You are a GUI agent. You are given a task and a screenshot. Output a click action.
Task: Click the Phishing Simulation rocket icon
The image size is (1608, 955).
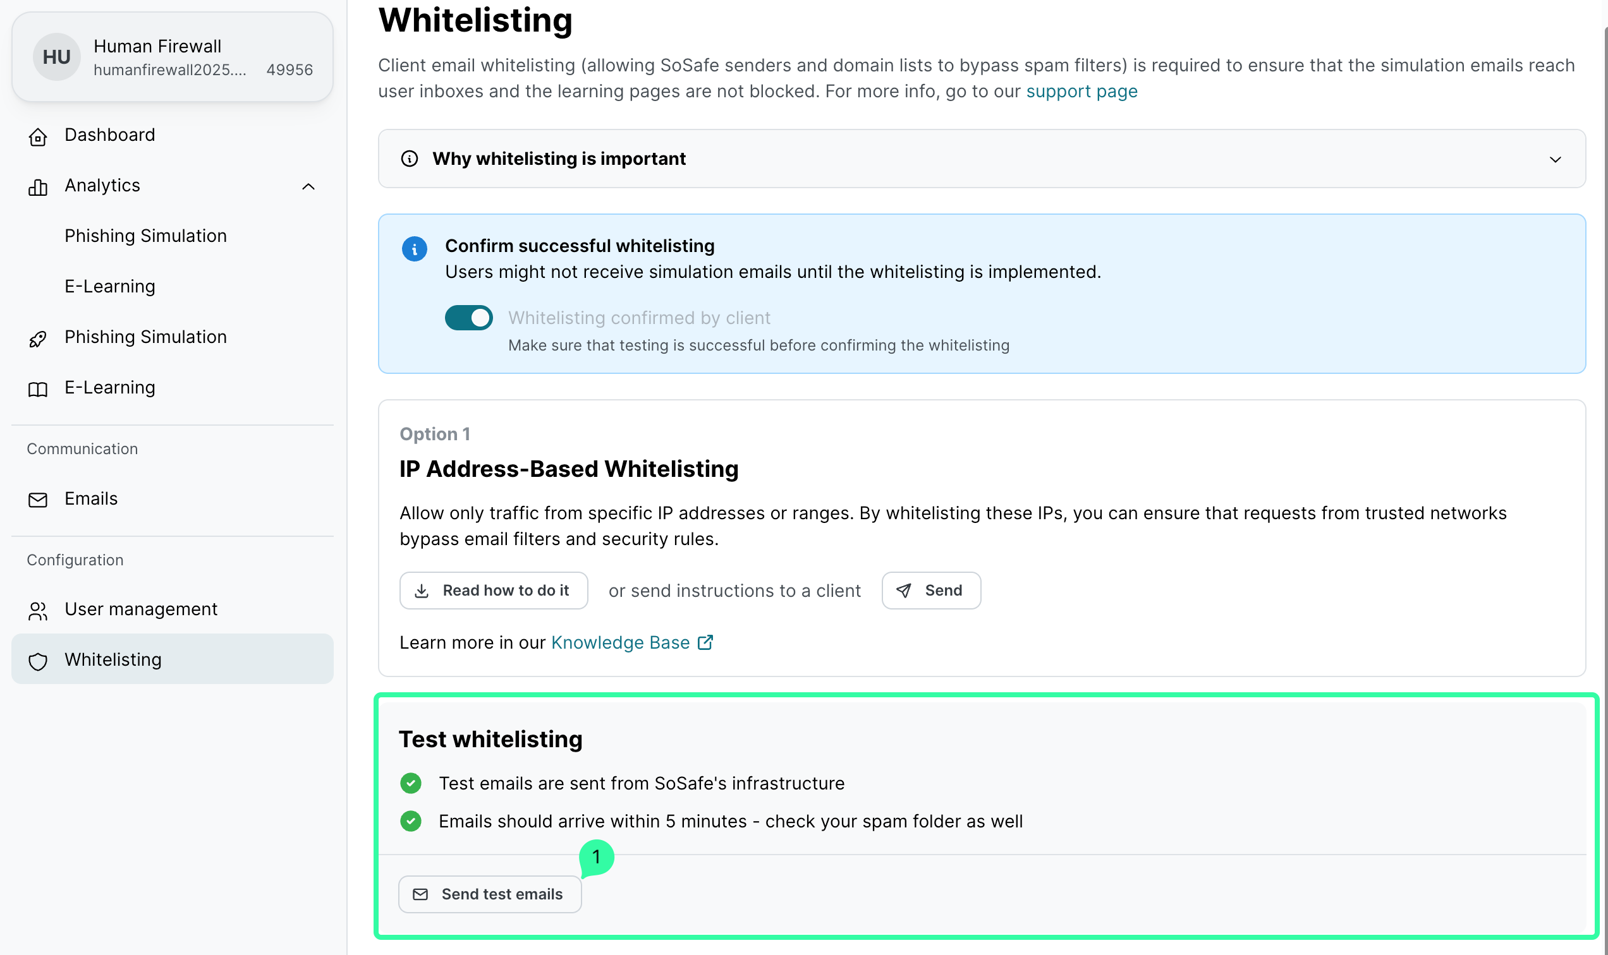[x=38, y=339]
